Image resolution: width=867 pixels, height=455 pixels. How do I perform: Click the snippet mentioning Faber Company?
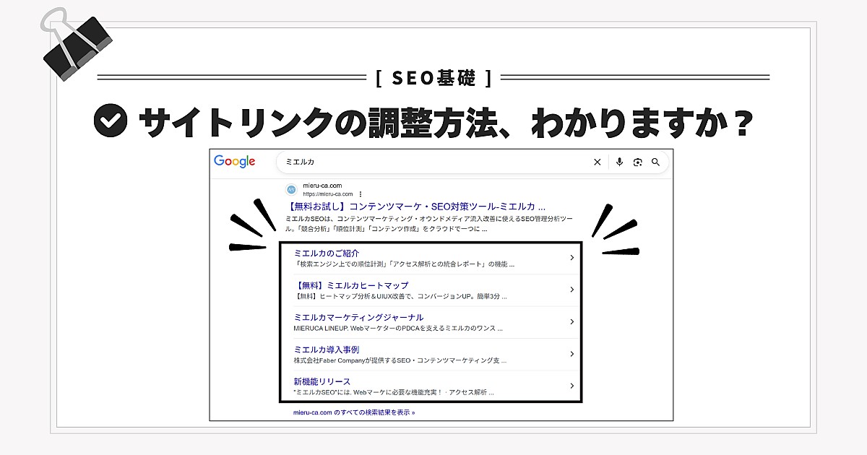(400, 360)
